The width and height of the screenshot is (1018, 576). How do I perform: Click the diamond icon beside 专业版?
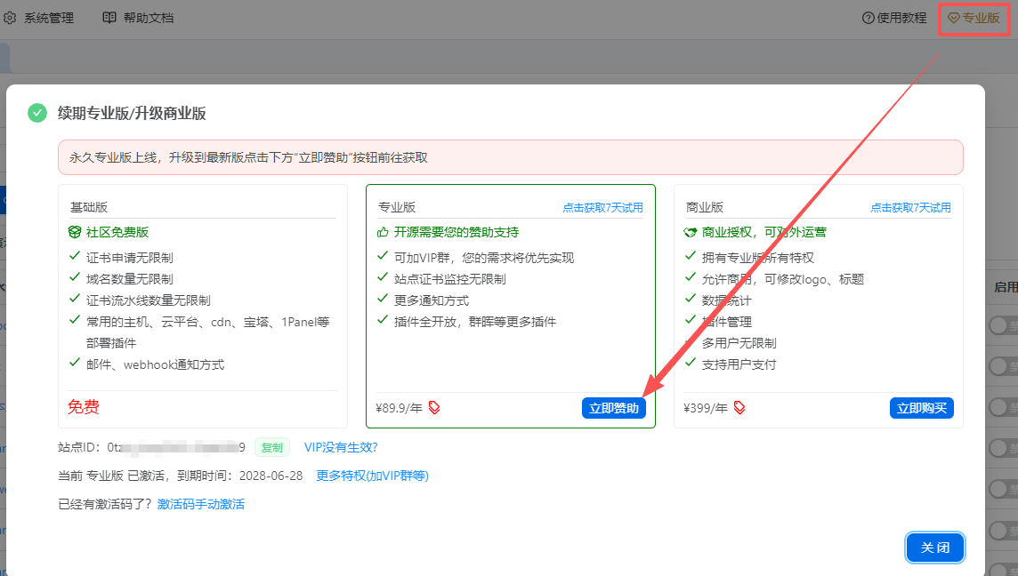coord(953,18)
